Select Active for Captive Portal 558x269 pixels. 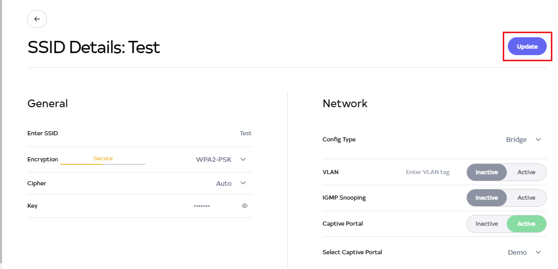tap(526, 224)
